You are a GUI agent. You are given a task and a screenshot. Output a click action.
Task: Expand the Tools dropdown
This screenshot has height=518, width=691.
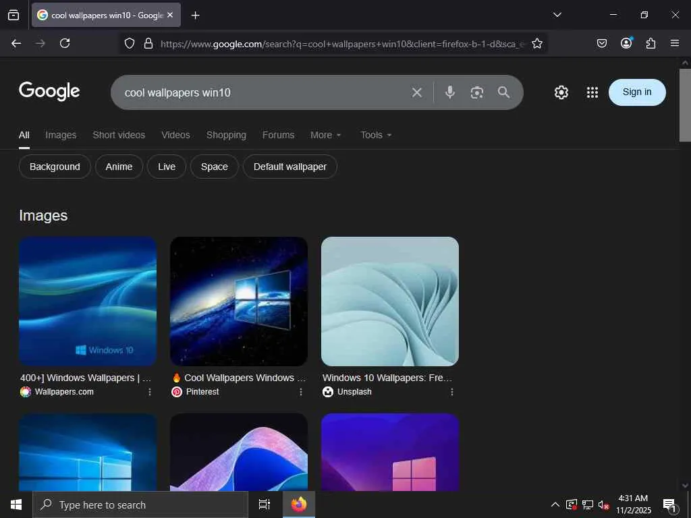tap(376, 135)
